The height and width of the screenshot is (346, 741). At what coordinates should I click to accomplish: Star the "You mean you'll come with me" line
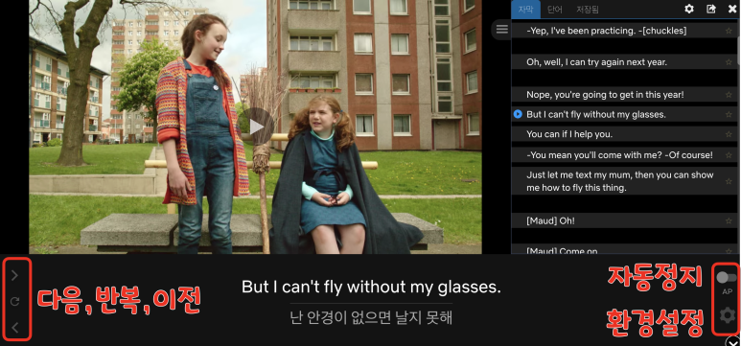[x=729, y=155]
